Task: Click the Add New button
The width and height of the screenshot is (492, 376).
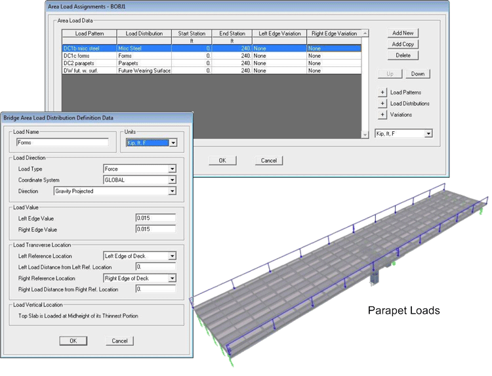Action: click(403, 33)
